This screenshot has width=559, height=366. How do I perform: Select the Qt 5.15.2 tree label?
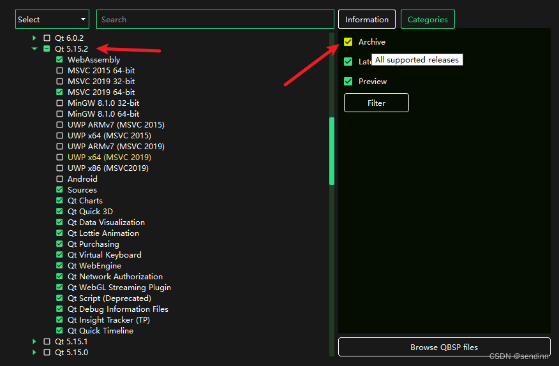click(71, 49)
